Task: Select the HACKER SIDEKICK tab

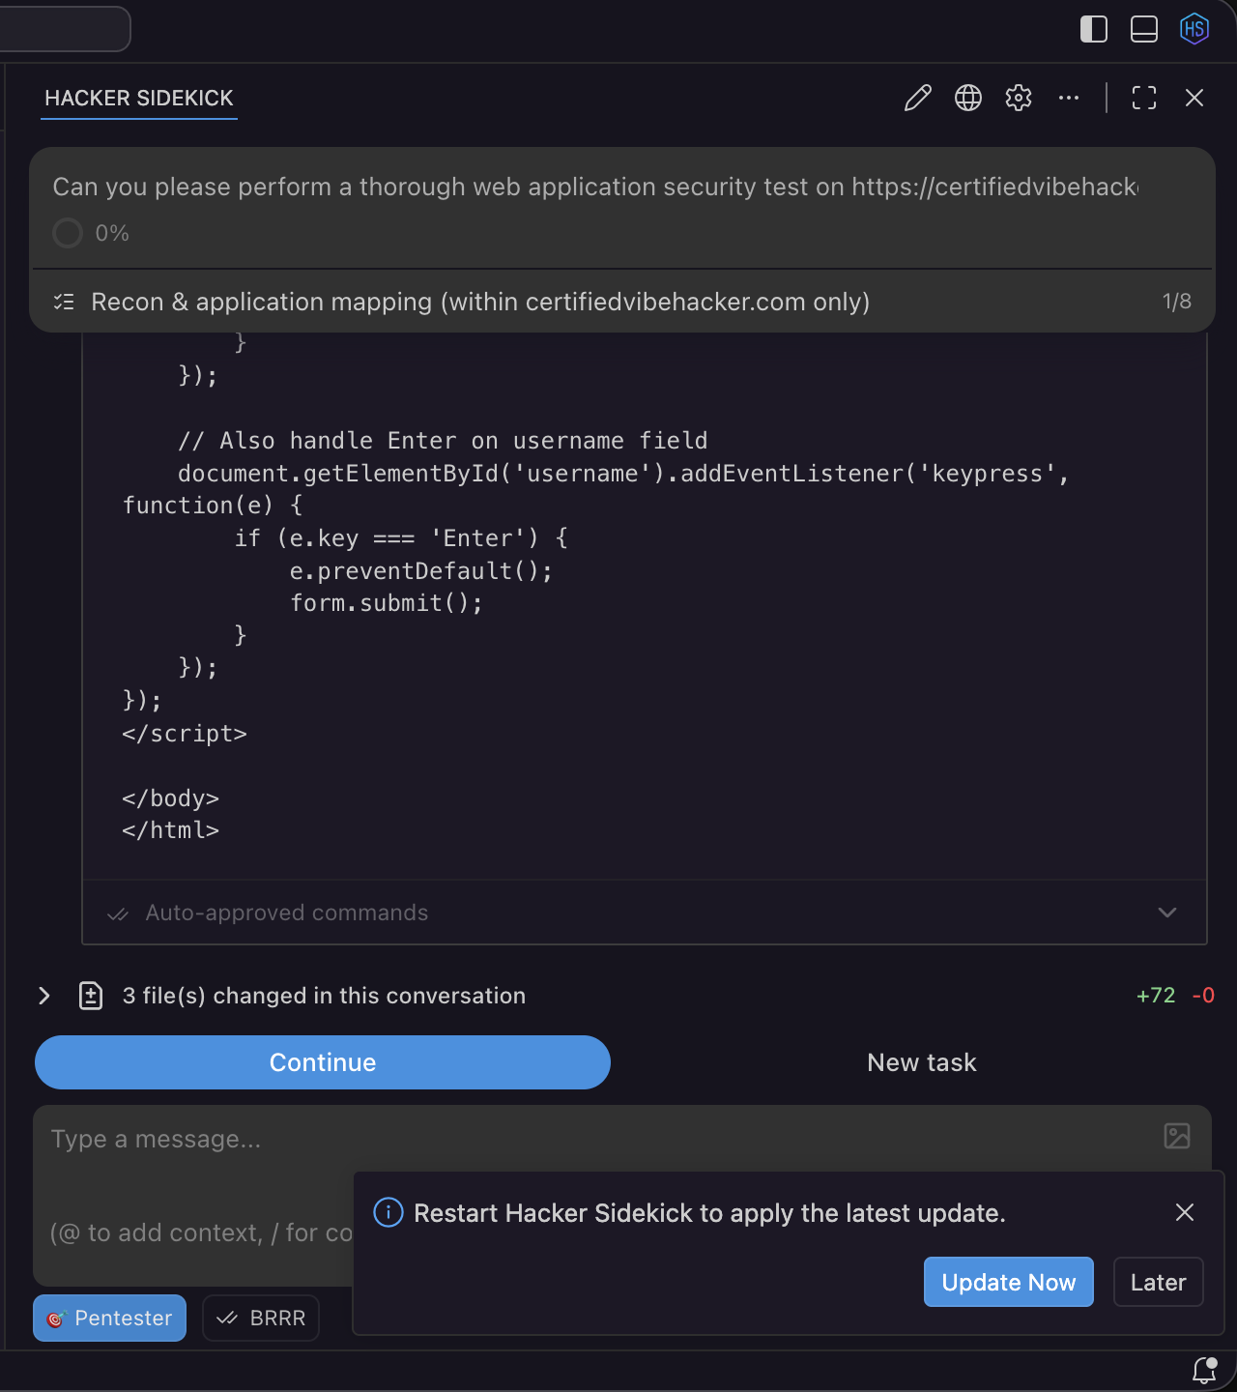Action: pyautogui.click(x=139, y=99)
